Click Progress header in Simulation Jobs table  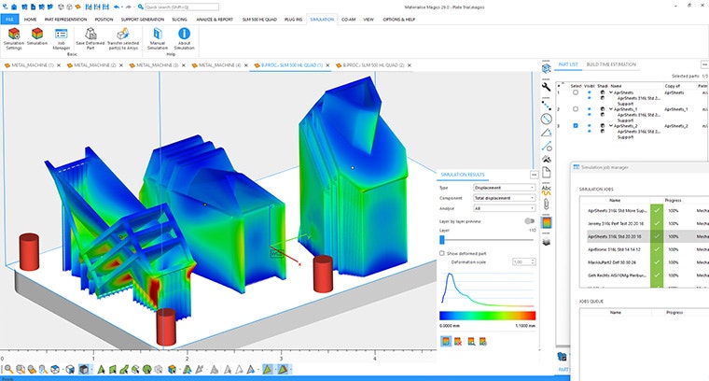(x=673, y=200)
